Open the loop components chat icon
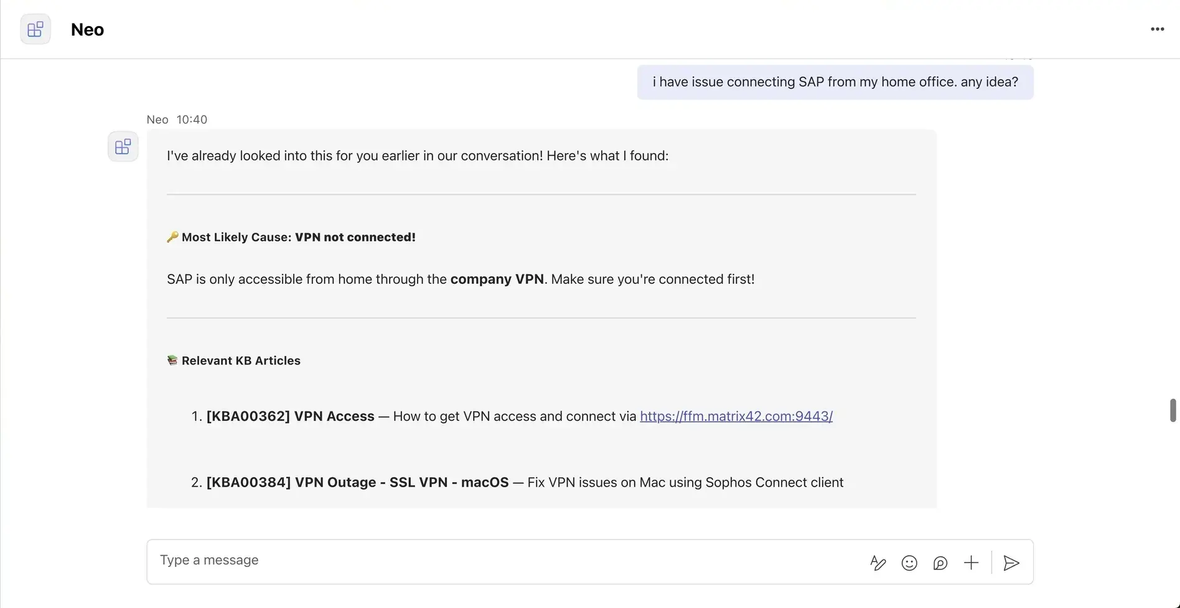This screenshot has width=1180, height=608. [940, 563]
